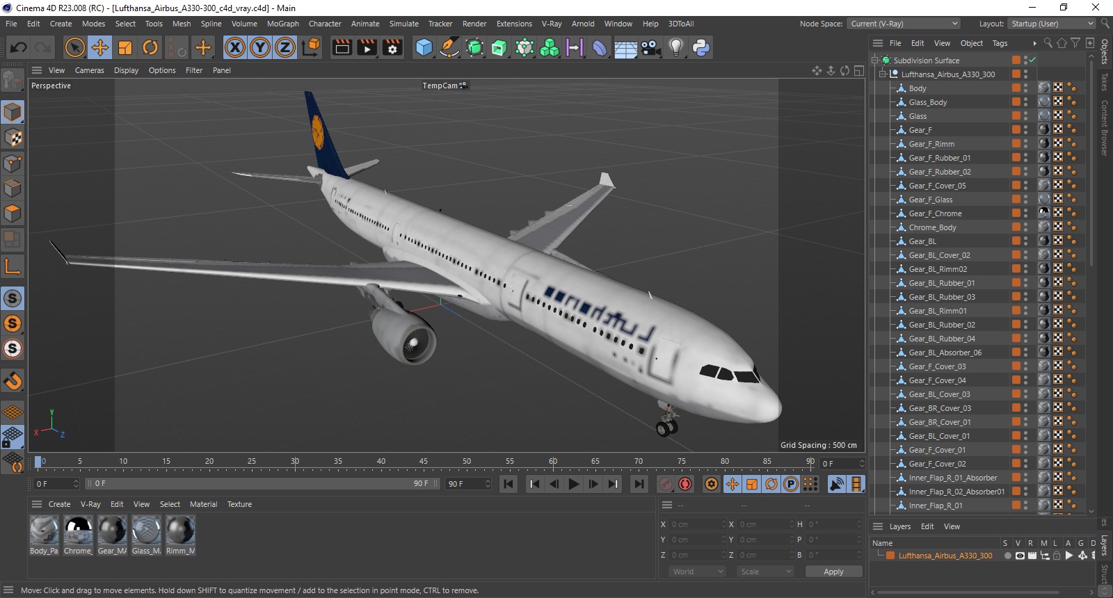Open the Python script icon
This screenshot has height=598, width=1113.
click(700, 47)
